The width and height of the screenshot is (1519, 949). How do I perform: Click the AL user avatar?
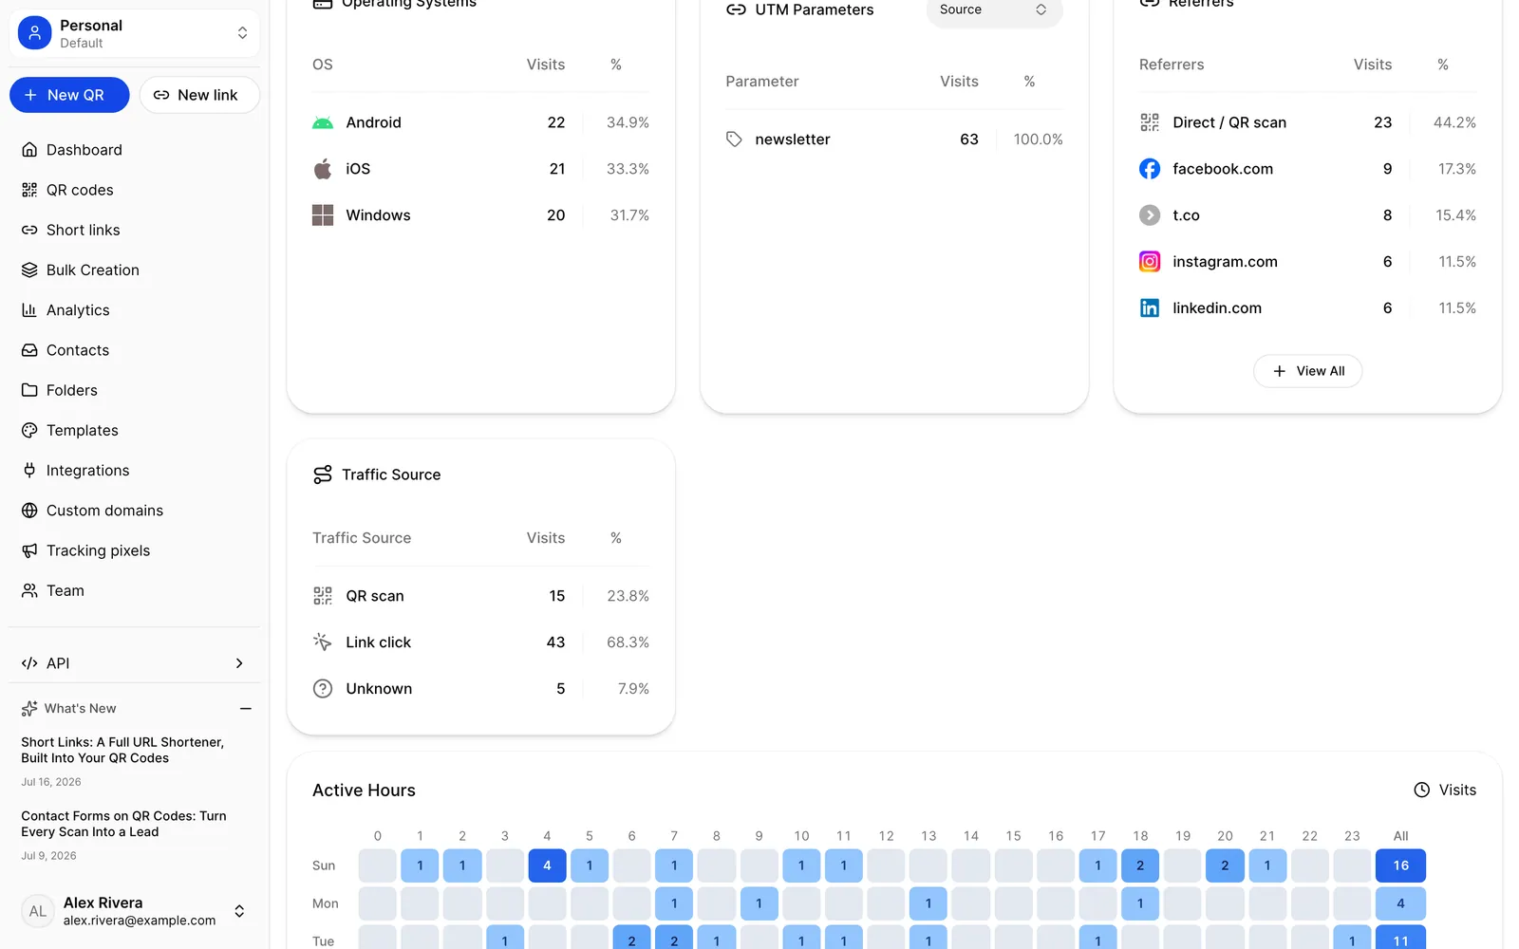click(37, 911)
